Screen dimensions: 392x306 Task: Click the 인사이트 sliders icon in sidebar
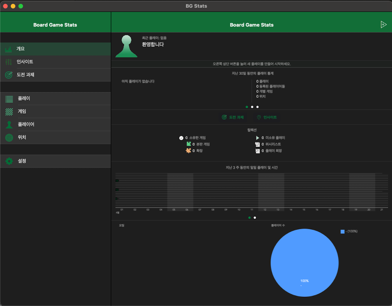8,62
